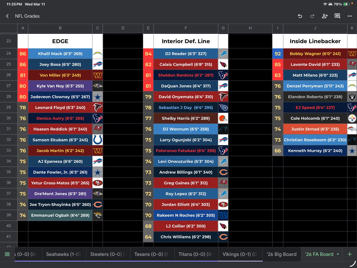Tap the battery icon in status bar

pos(347,4)
